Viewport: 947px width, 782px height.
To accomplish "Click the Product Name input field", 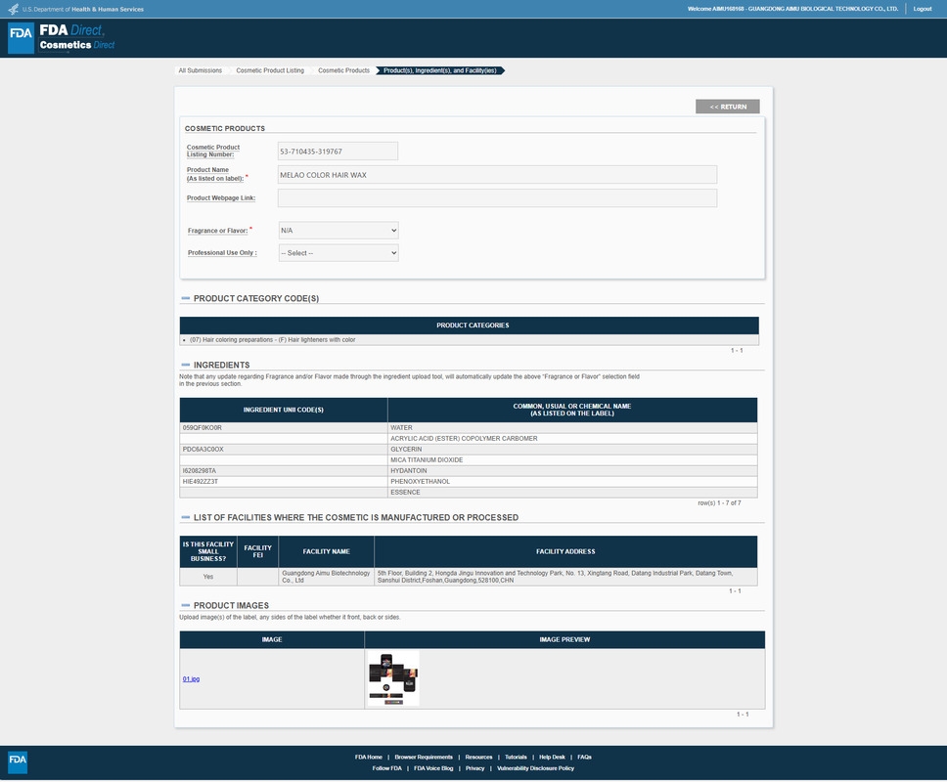I will pos(497,175).
